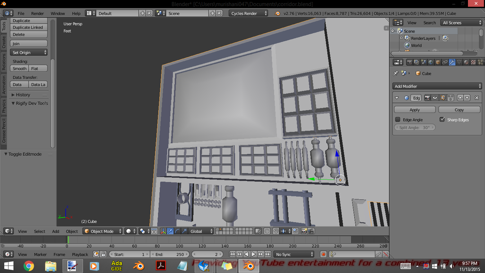Image resolution: width=485 pixels, height=273 pixels.
Task: Switch to the Create tab in tool shelf
Action: click(4, 42)
